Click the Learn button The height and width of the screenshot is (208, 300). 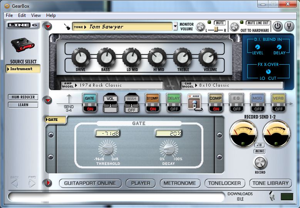tap(23, 105)
